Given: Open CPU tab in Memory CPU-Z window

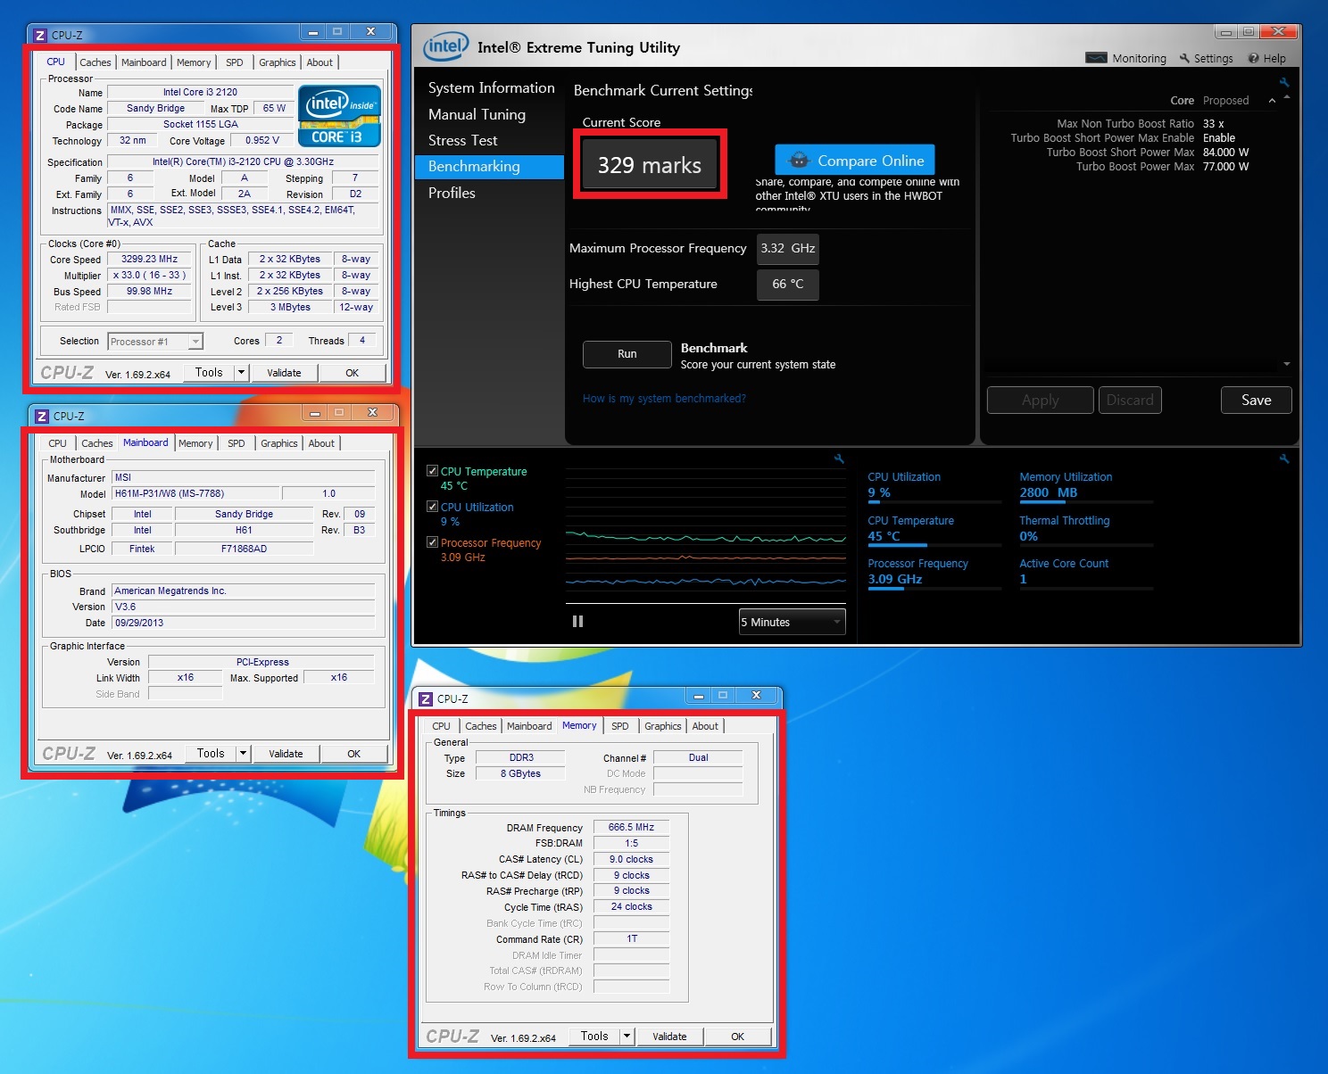Looking at the screenshot, I should click(441, 726).
